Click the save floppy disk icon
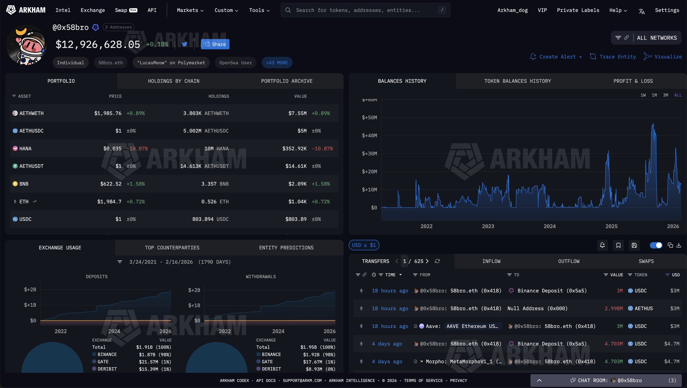The width and height of the screenshot is (687, 388). (x=634, y=245)
